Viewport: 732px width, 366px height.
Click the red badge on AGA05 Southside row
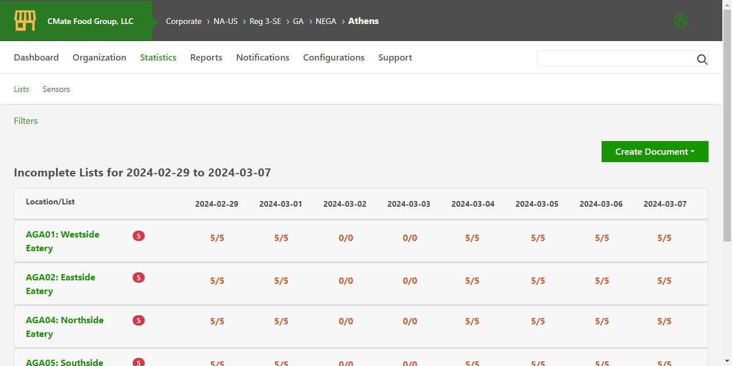pyautogui.click(x=138, y=362)
